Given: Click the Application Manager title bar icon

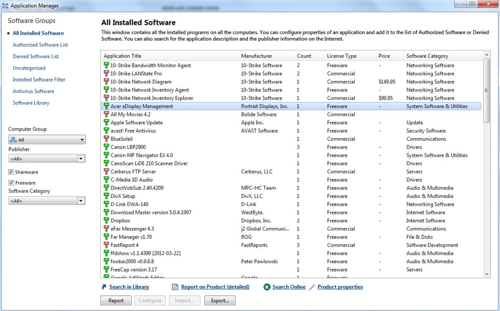Looking at the screenshot, I should [x=5, y=6].
